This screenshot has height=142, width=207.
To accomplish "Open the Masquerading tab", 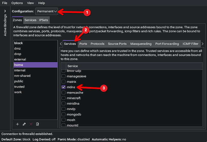I will tap(141, 44).
